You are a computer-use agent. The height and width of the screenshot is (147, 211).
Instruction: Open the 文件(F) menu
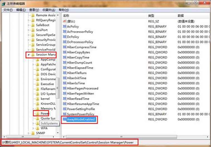[8, 10]
